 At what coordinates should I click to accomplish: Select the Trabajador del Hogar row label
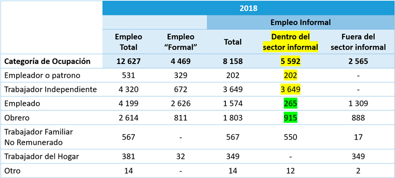click(42, 157)
